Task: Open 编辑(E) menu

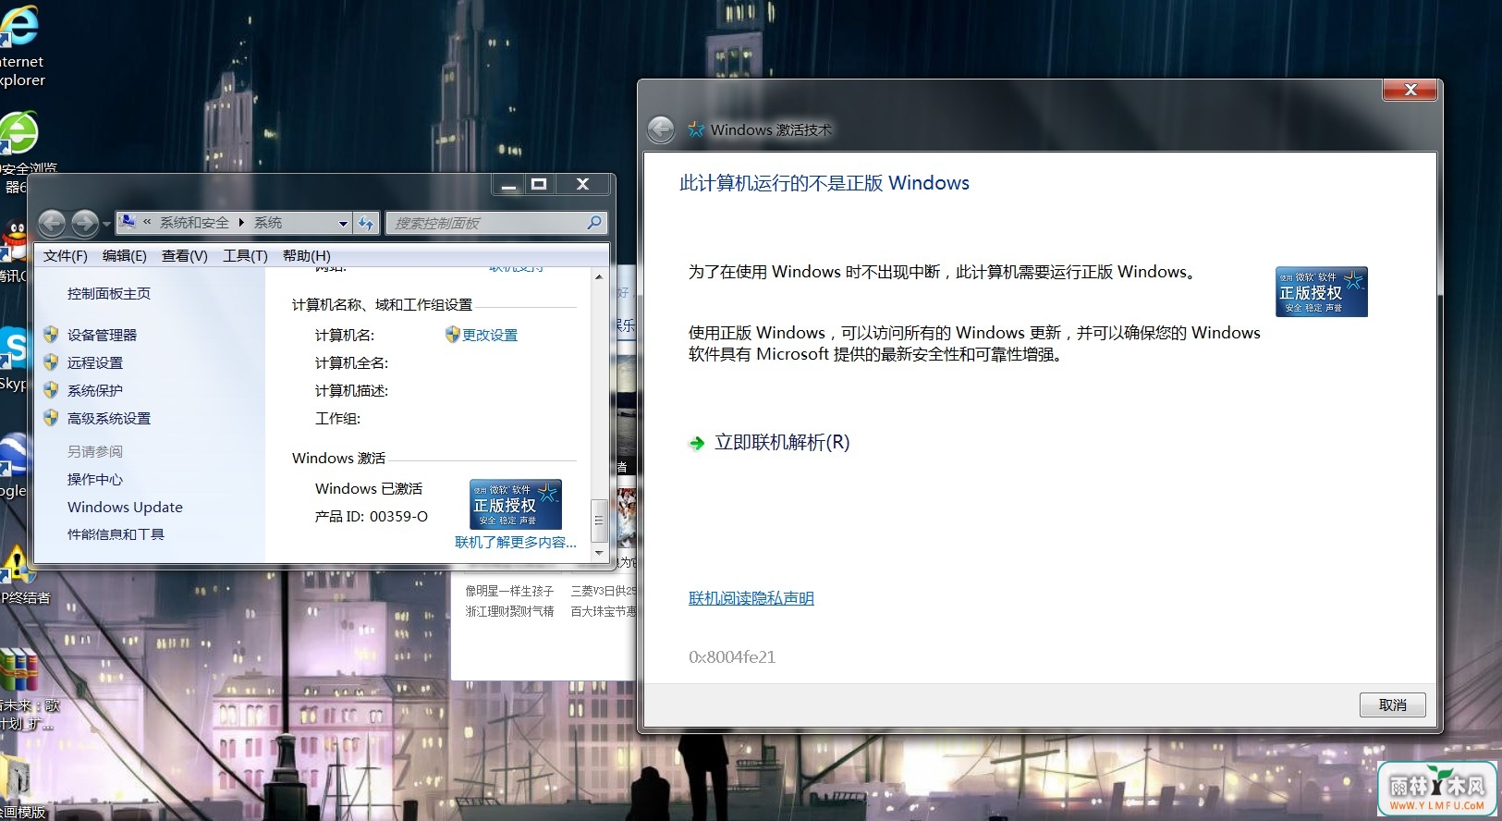Action: (124, 256)
